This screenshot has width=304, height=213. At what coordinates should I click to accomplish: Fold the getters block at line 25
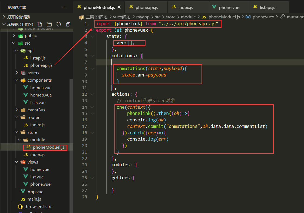(x=92, y=178)
